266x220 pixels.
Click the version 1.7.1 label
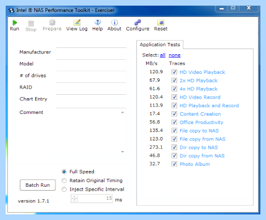tap(33, 201)
